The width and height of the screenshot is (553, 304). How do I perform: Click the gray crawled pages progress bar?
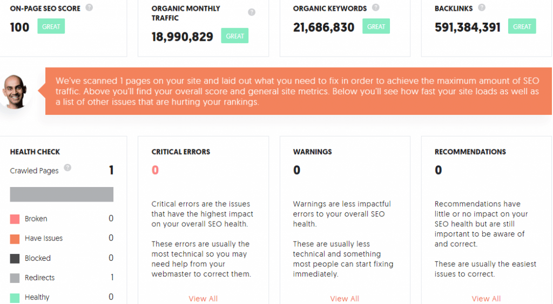click(x=62, y=195)
